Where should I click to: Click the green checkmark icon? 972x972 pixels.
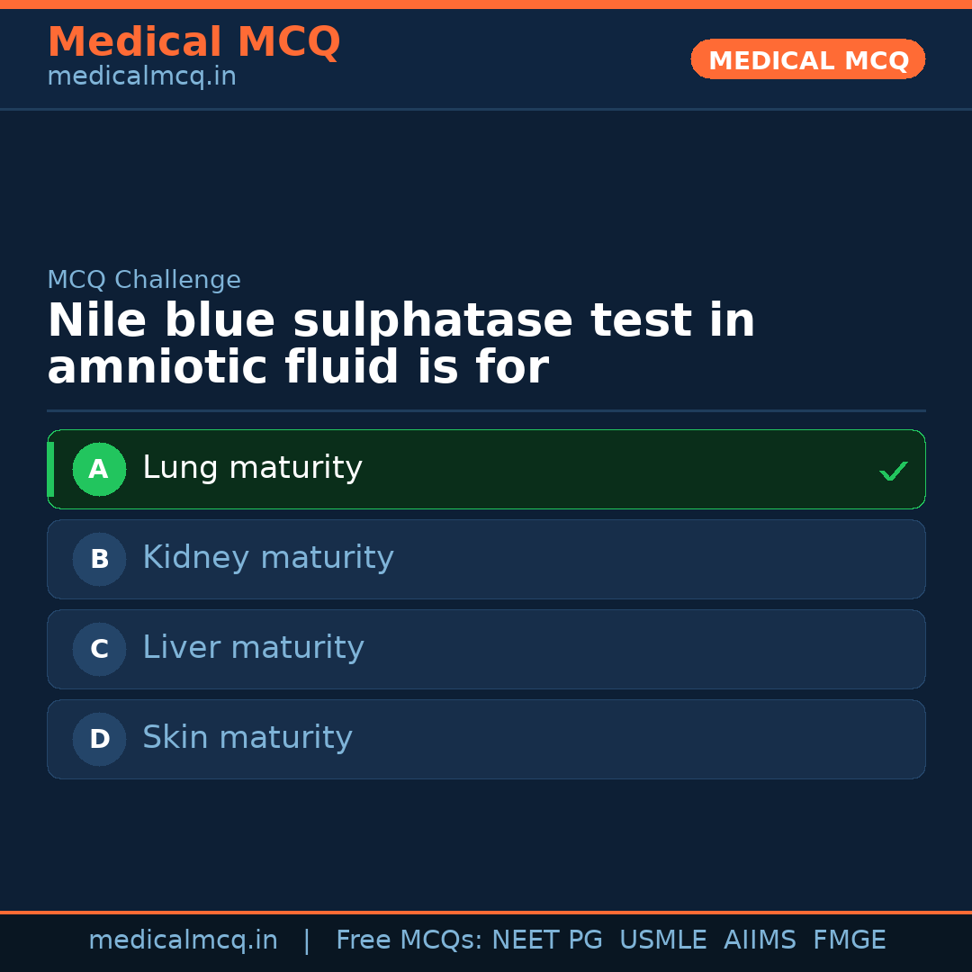pos(893,471)
